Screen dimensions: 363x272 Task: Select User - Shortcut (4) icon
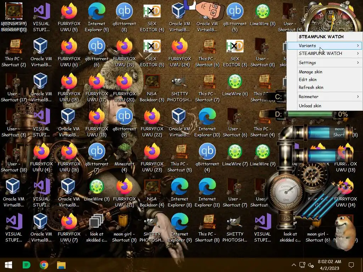tap(290, 17)
